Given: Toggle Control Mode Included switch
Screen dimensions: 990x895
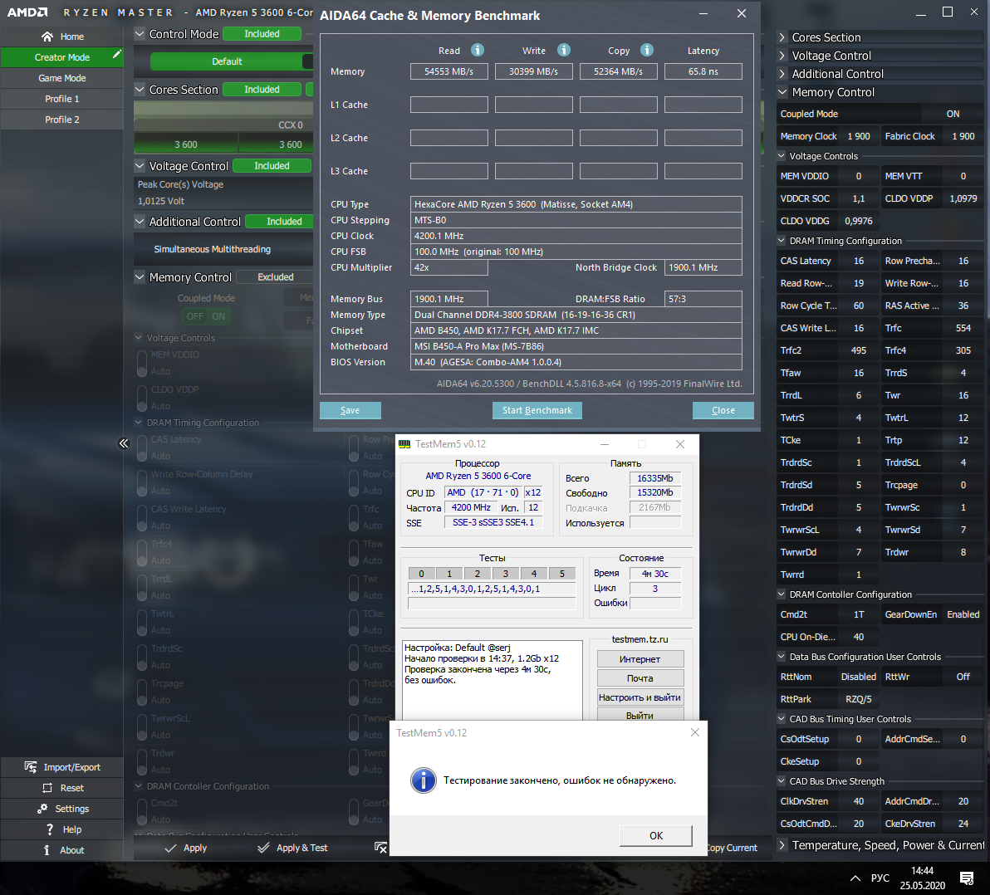Looking at the screenshot, I should 262,34.
